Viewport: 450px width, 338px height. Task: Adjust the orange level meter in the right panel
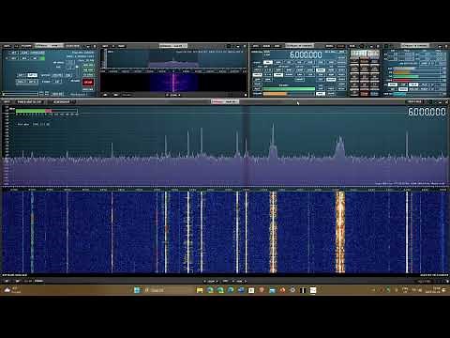click(416, 72)
